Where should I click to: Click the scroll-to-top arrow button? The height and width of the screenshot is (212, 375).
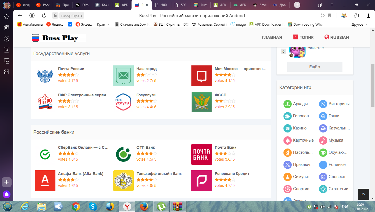point(363,194)
